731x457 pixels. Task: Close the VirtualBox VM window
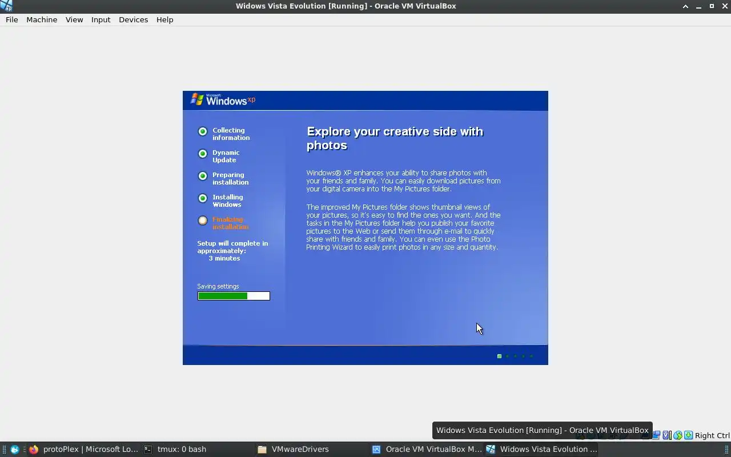(x=724, y=6)
